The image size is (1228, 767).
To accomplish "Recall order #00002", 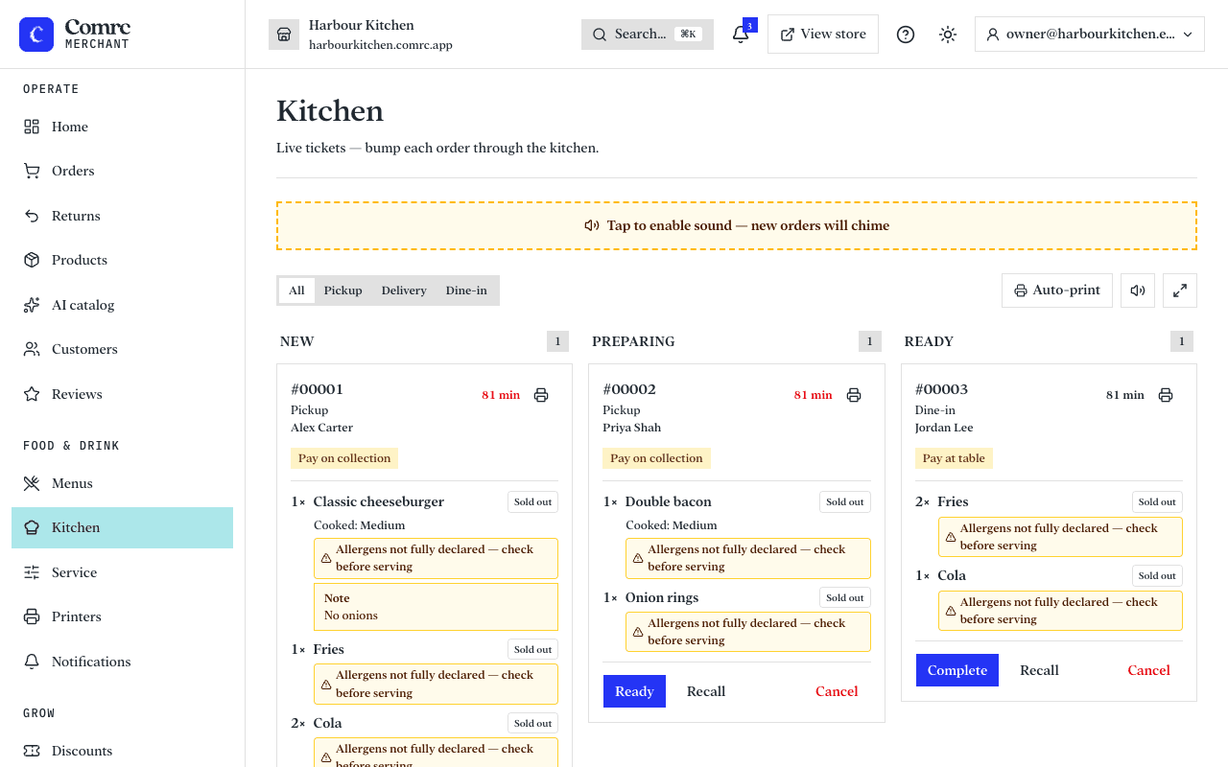I will click(706, 691).
